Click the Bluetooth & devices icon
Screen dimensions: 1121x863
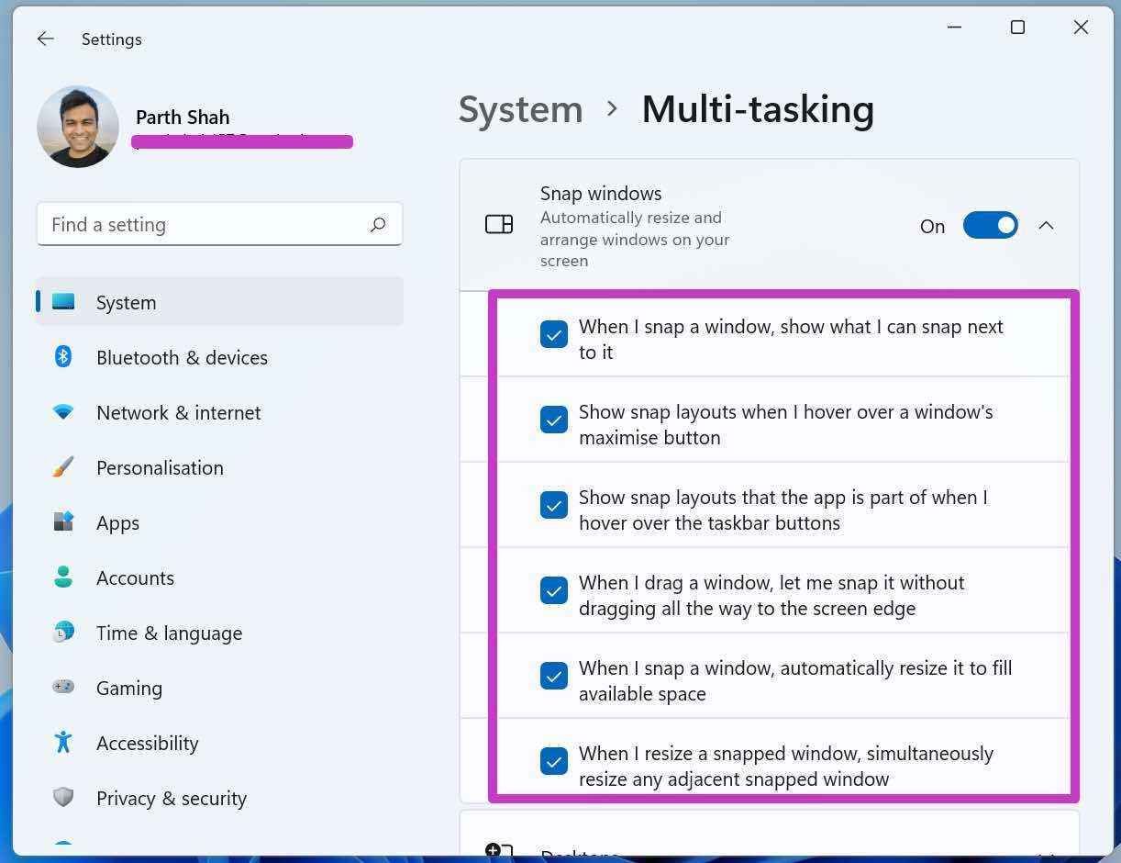62,357
